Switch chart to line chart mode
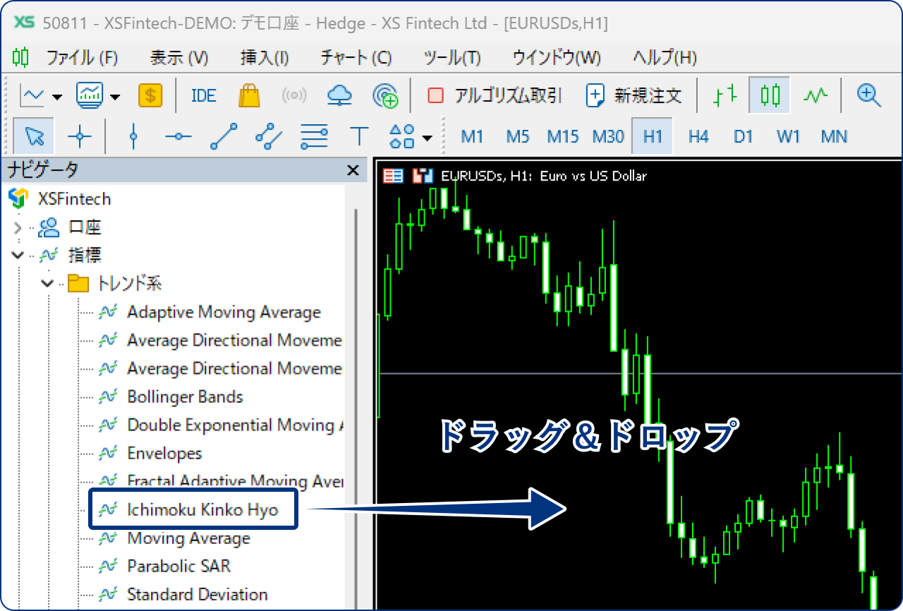 click(x=816, y=95)
